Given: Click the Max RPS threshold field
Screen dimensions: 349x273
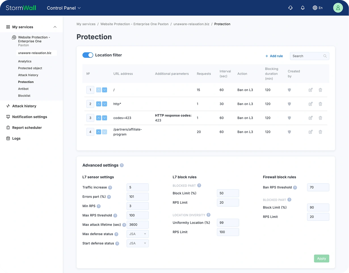Looking at the screenshot, I should pyautogui.click(x=138, y=215).
